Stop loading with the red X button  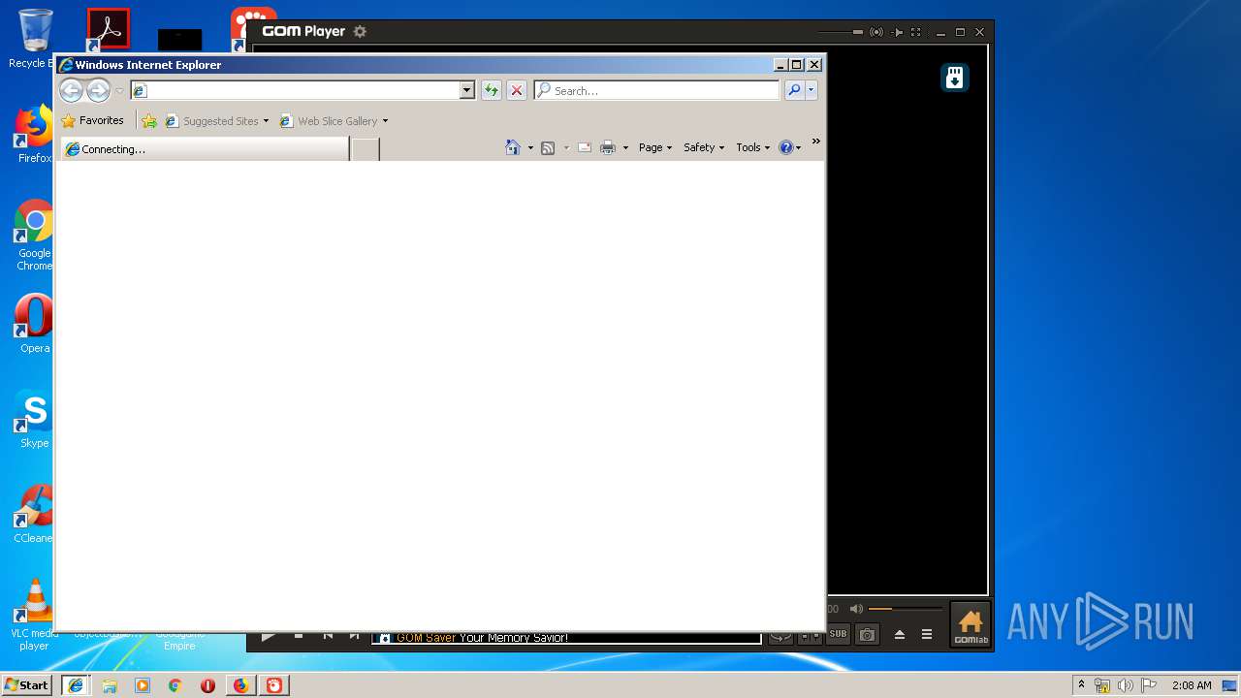point(517,90)
